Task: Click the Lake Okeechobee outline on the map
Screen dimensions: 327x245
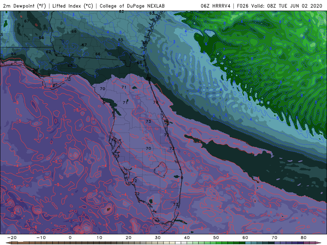Action: coord(160,169)
